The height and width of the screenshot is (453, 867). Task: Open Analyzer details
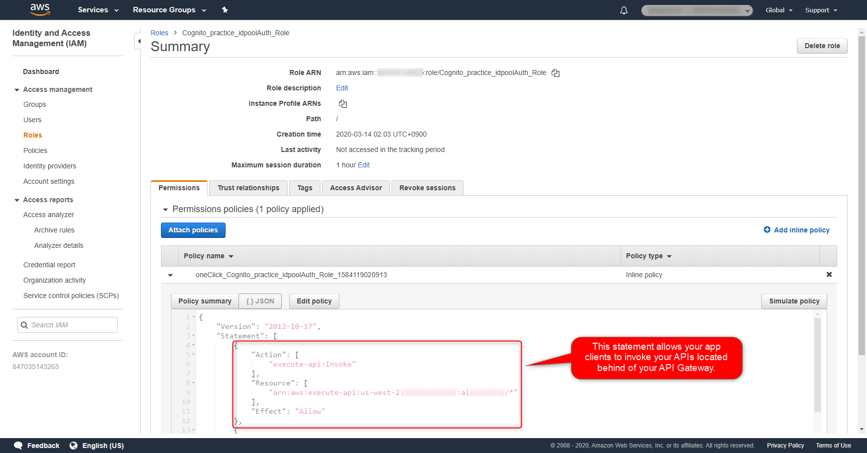(59, 245)
